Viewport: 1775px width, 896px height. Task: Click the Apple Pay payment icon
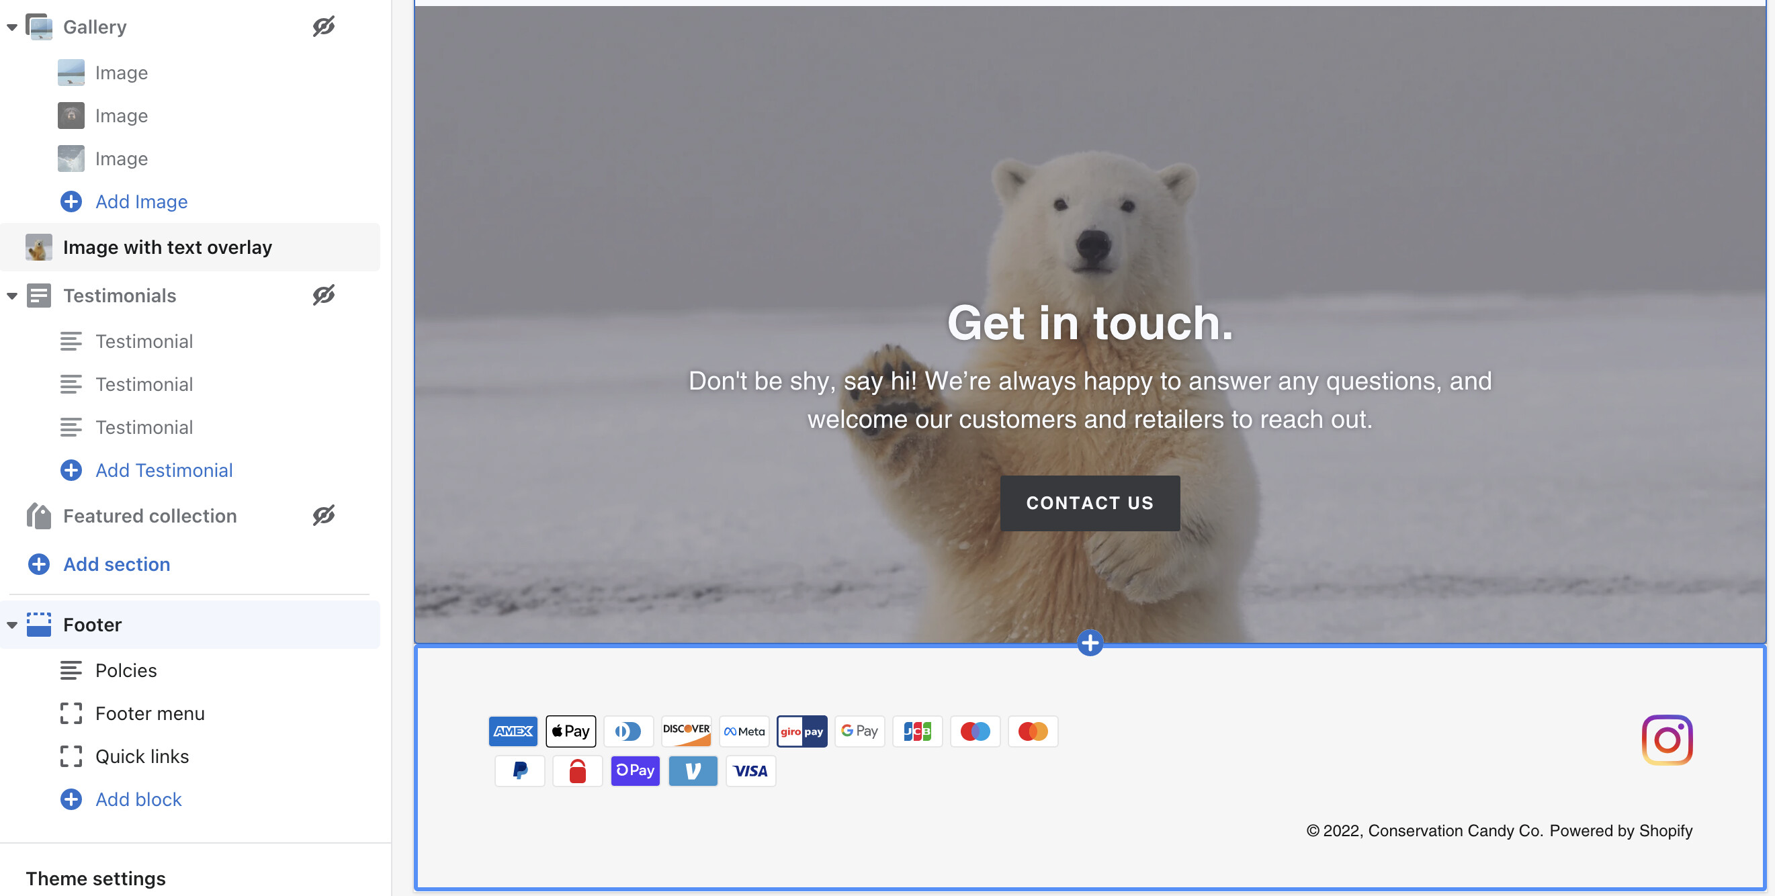point(570,731)
